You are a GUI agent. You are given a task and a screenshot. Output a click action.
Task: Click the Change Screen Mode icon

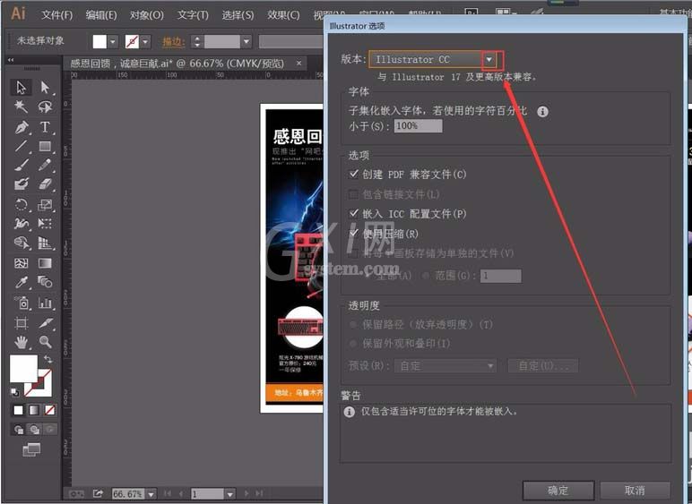pyautogui.click(x=31, y=449)
